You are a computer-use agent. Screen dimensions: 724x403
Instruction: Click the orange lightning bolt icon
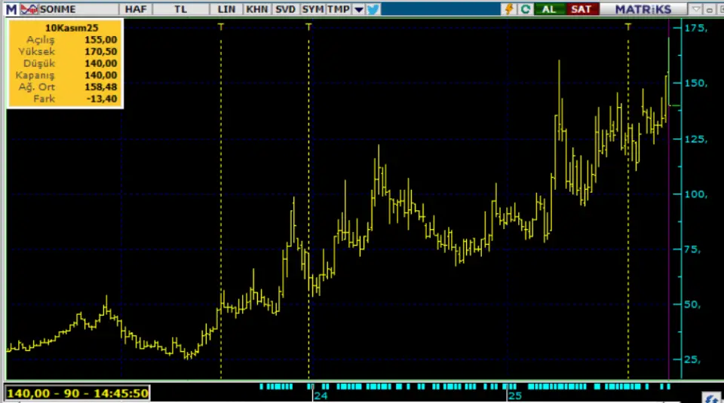pos(508,9)
